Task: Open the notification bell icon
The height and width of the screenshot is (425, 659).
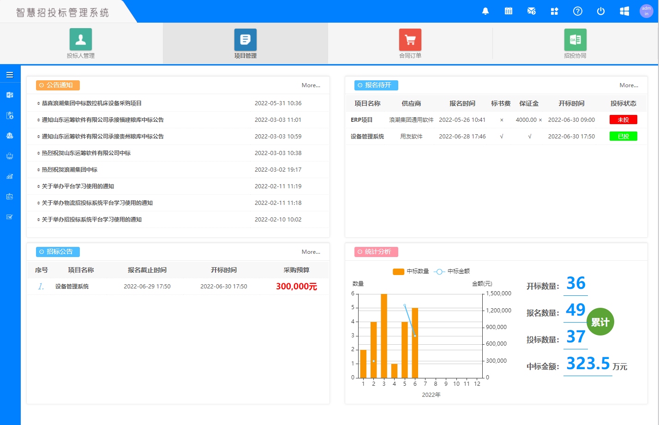Action: pyautogui.click(x=485, y=11)
